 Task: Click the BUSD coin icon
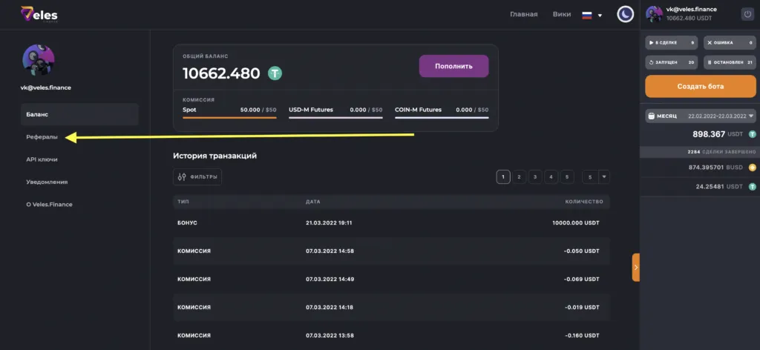[x=752, y=168]
